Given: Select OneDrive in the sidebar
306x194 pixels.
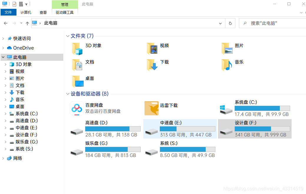Looking at the screenshot, I should pos(24,48).
